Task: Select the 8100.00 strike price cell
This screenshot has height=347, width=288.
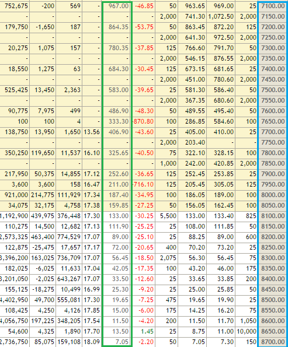Action: (273, 216)
